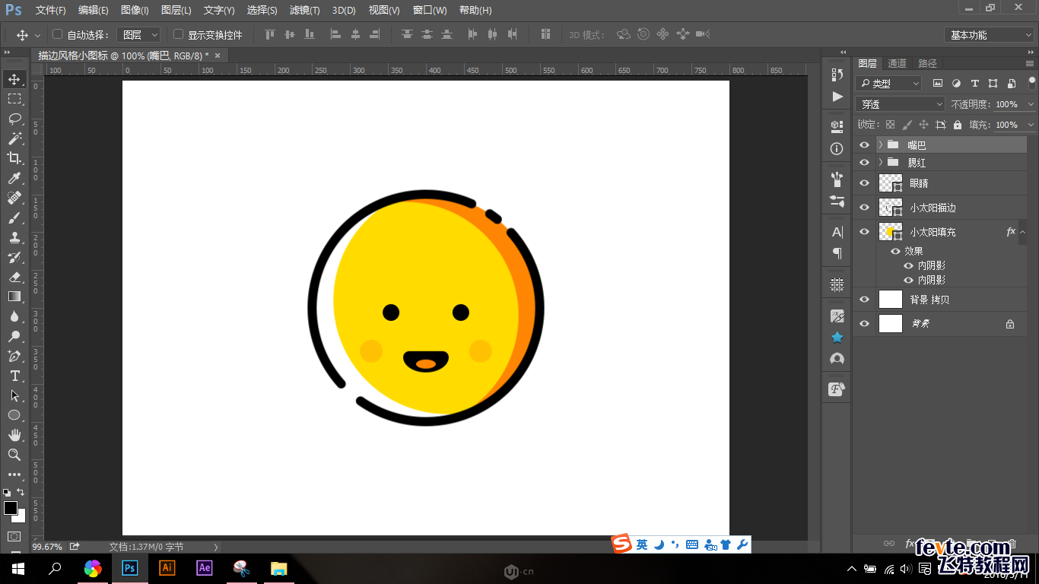1039x584 pixels.
Task: Select the Eyedropper tool
Action: click(14, 178)
